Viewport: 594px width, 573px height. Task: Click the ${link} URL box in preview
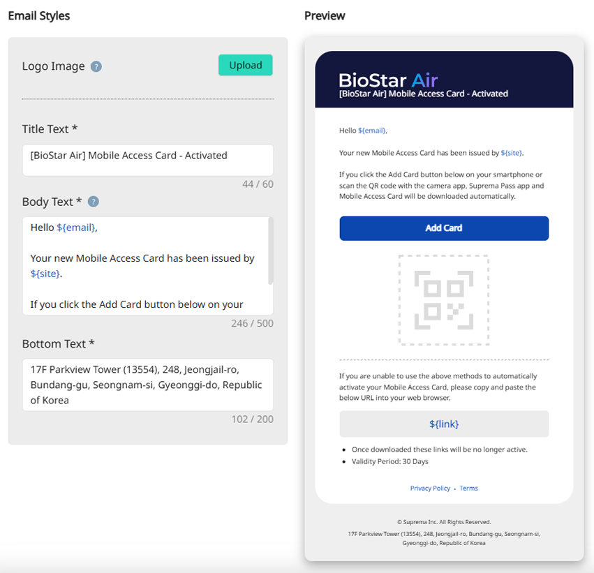(x=444, y=424)
